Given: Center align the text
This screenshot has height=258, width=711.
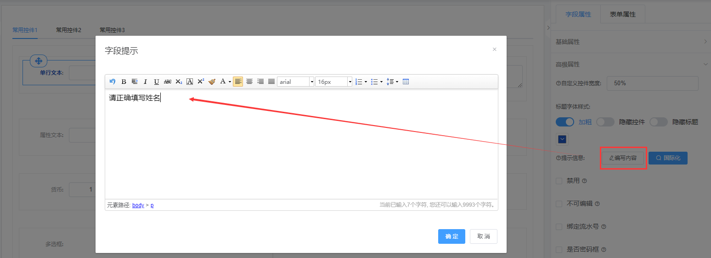Looking at the screenshot, I should pyautogui.click(x=249, y=82).
